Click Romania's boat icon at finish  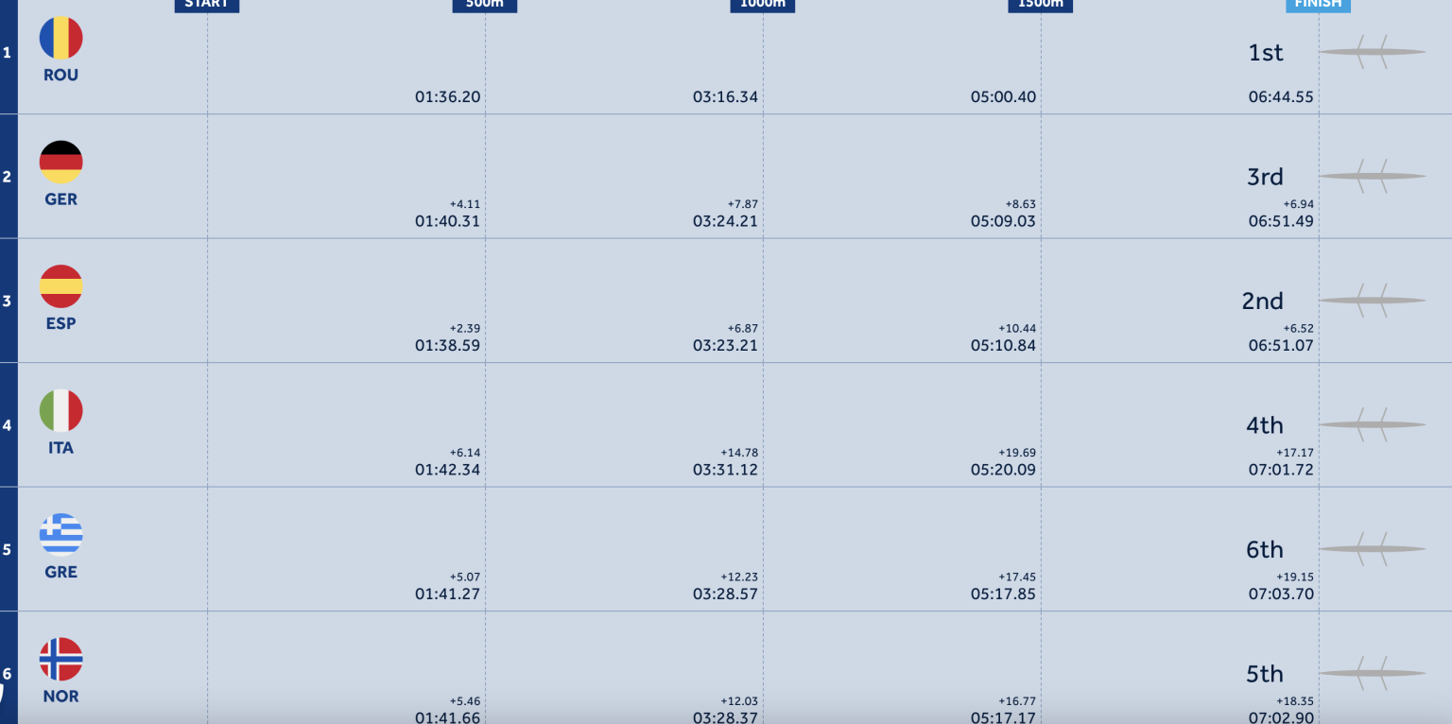pos(1372,52)
